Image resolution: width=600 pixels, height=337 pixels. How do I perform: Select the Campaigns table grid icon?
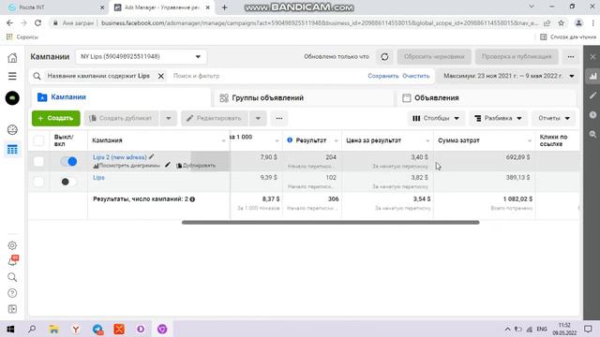coord(12,150)
